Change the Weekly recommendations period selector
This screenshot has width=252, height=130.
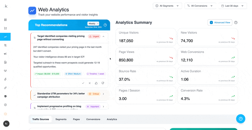point(93,24)
